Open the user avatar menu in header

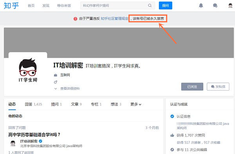click(x=230, y=5)
